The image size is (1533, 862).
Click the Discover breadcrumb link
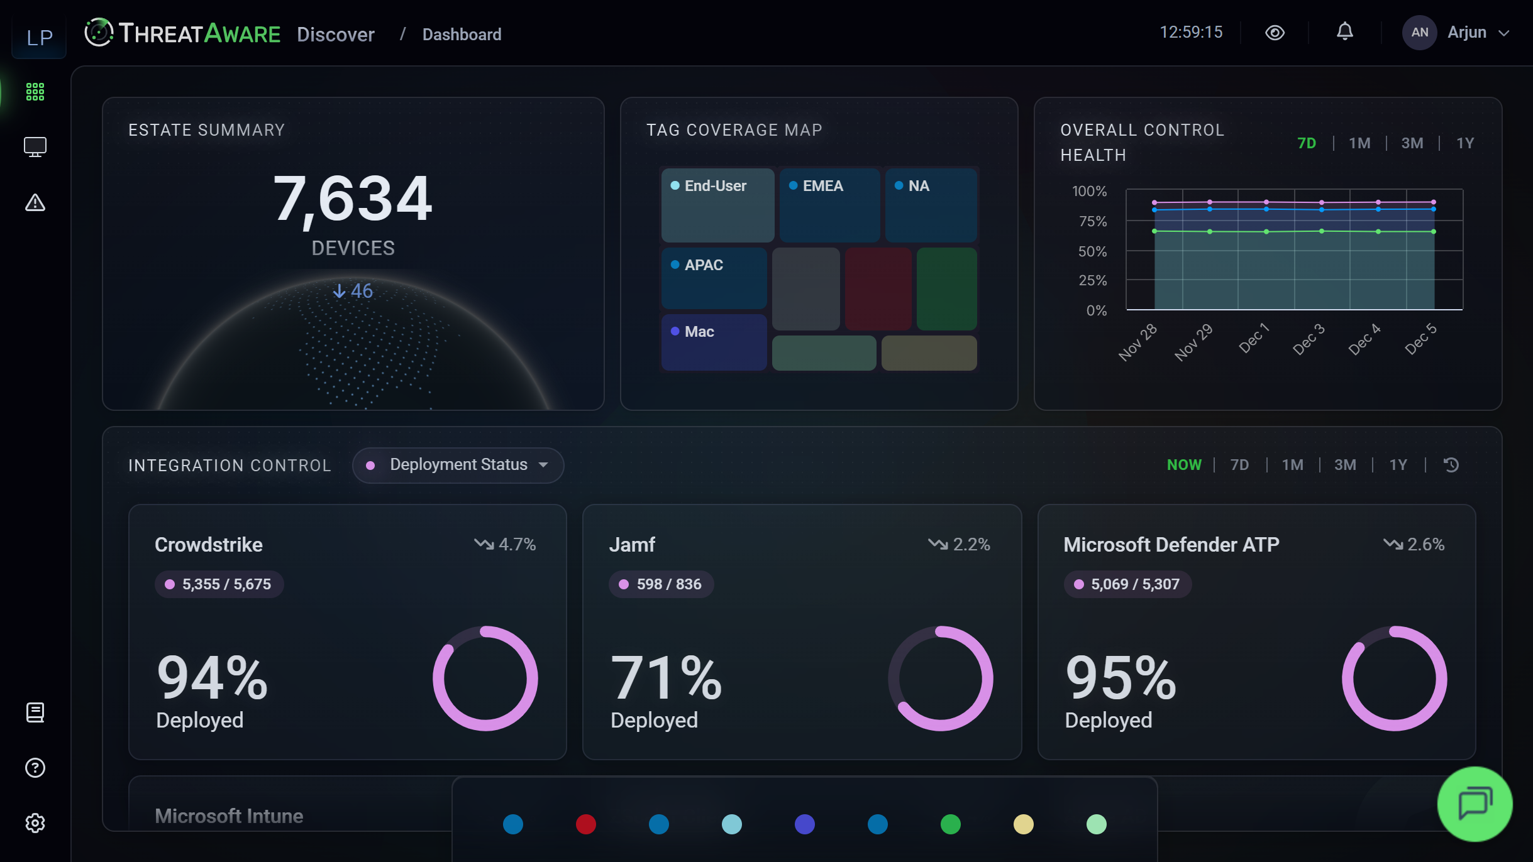point(335,35)
